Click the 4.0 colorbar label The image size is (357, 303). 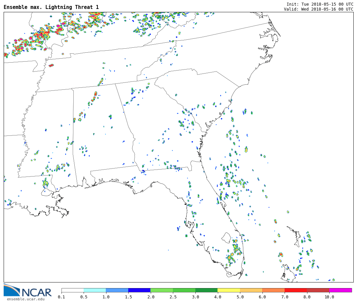point(218,297)
